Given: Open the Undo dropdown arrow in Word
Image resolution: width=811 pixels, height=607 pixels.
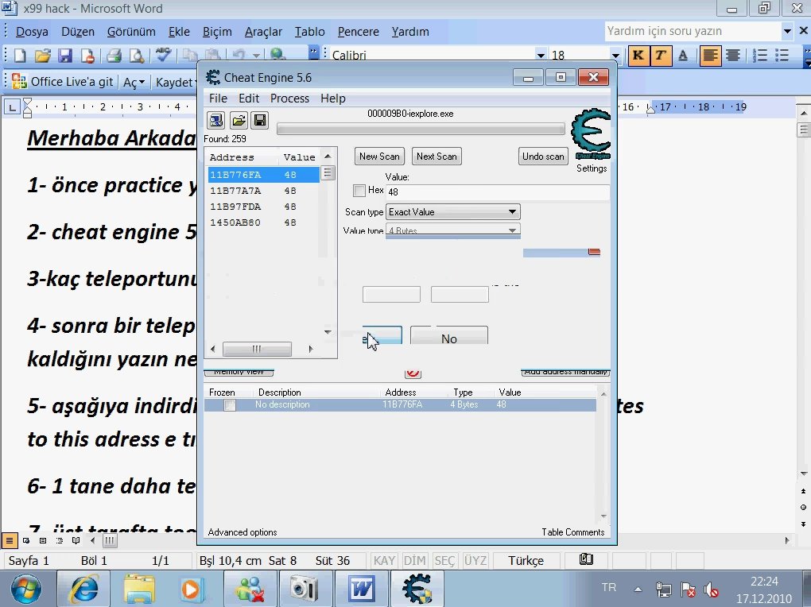Looking at the screenshot, I should coord(256,55).
